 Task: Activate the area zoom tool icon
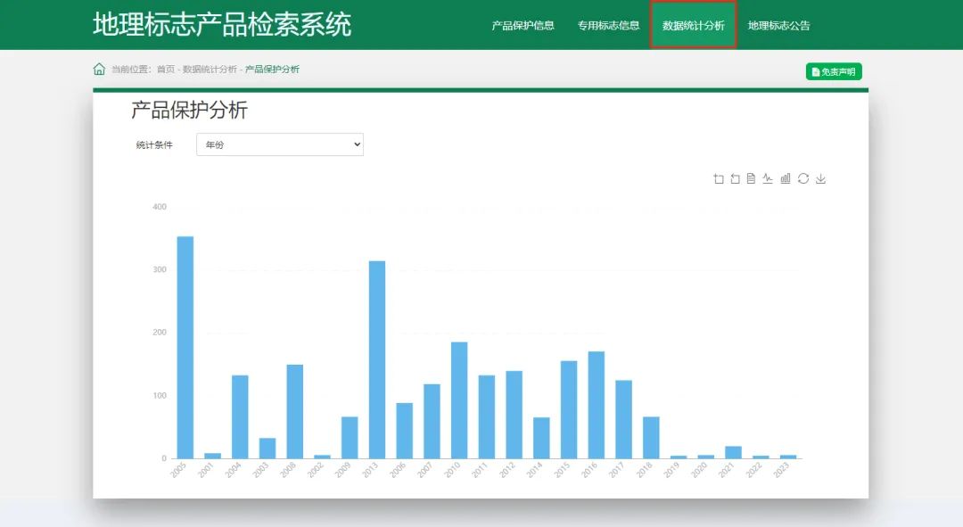[x=719, y=178]
